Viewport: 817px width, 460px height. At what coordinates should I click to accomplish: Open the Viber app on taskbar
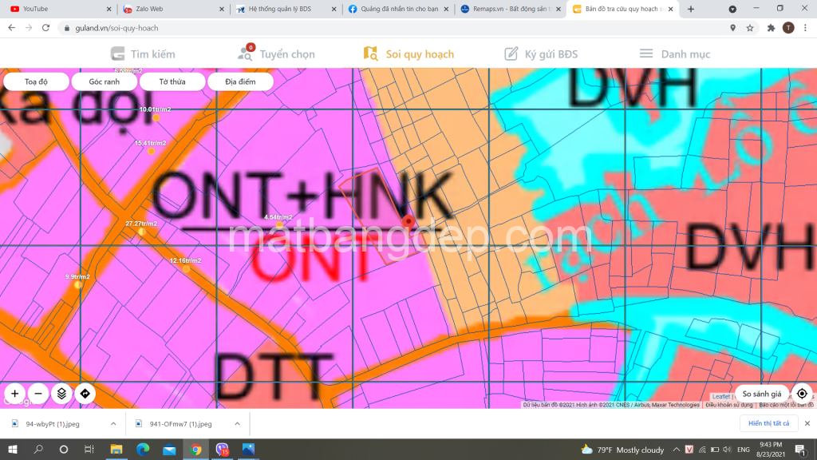point(223,449)
